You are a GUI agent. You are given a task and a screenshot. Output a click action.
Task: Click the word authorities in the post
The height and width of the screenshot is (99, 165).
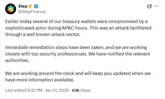(x=17, y=60)
